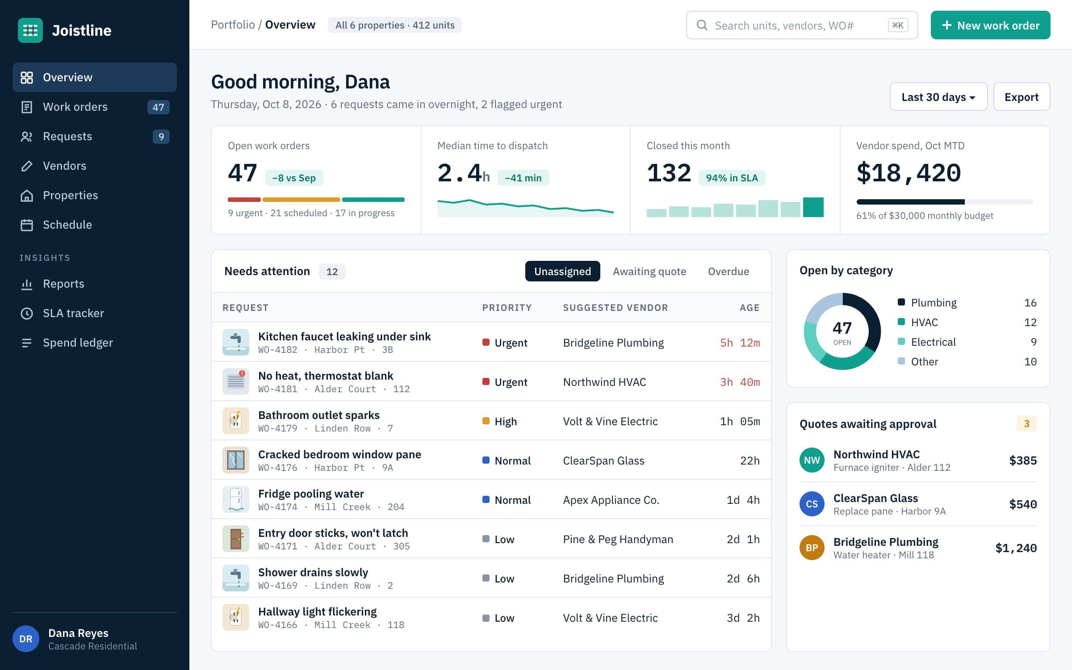The height and width of the screenshot is (670, 1072).
Task: Click the Schedule calendar icon
Action: point(27,225)
